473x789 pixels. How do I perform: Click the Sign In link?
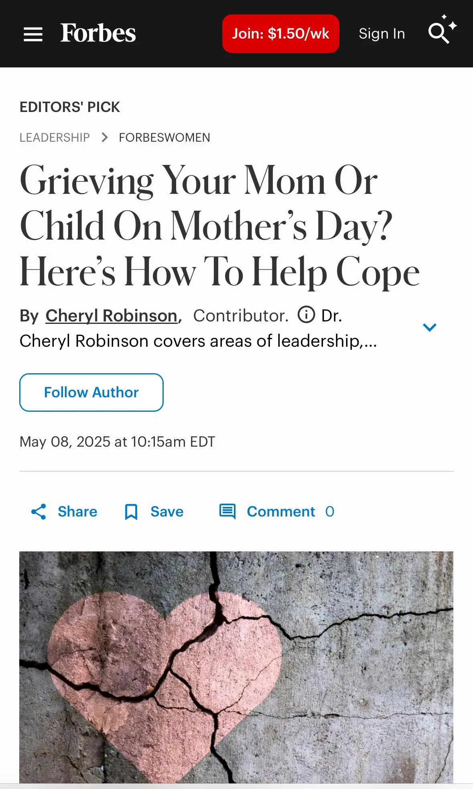(x=382, y=34)
